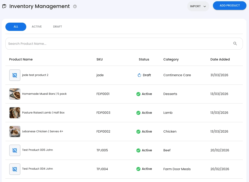
Task: Click the search magnifier icon
Action: tap(235, 44)
